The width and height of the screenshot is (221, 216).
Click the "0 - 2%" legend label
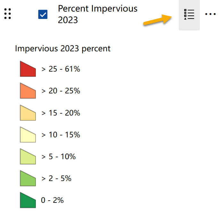click(52, 200)
